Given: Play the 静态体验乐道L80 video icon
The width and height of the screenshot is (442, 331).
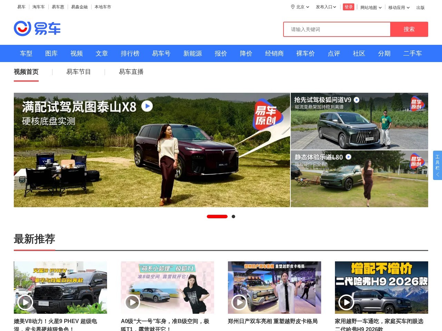Looking at the screenshot, I should click(348, 157).
